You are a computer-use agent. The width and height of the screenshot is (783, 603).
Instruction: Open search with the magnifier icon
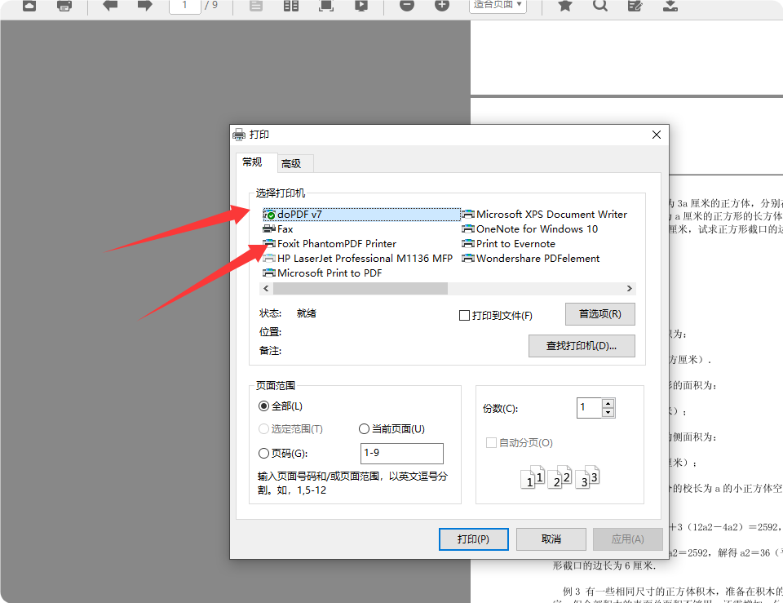pyautogui.click(x=601, y=7)
